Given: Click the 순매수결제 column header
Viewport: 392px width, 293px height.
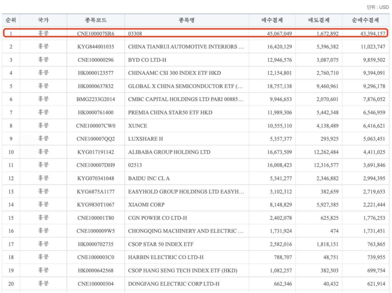Looking at the screenshot, I should coord(366,20).
